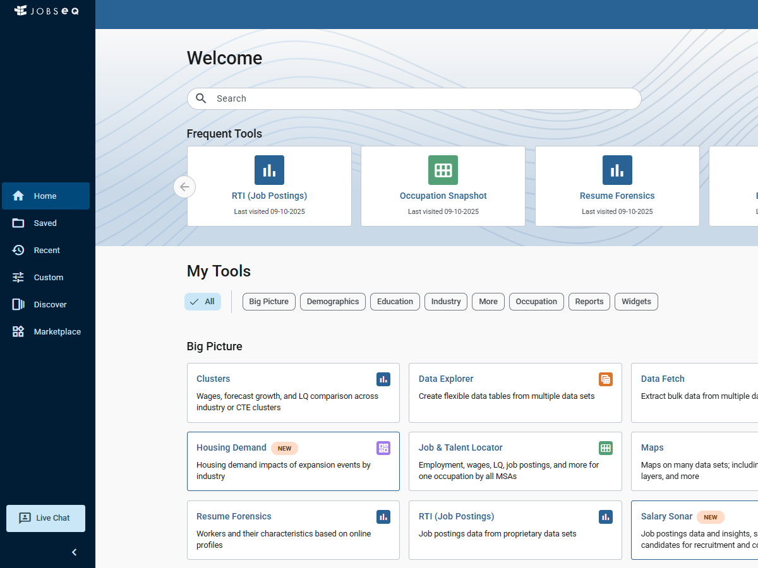Click the Resume Forensics frequent tool bar-chart icon

click(617, 170)
